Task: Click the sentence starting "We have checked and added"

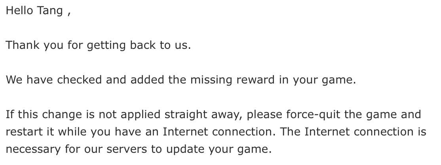Action: point(181,80)
